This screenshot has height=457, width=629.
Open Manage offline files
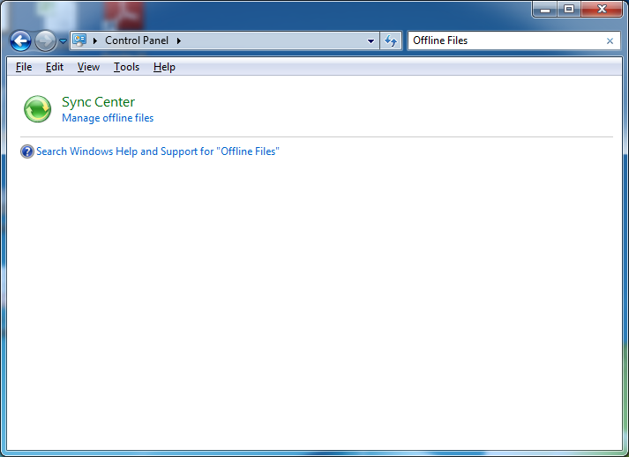click(x=108, y=118)
